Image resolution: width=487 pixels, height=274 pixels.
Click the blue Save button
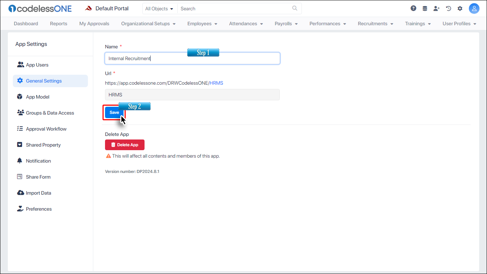click(114, 112)
